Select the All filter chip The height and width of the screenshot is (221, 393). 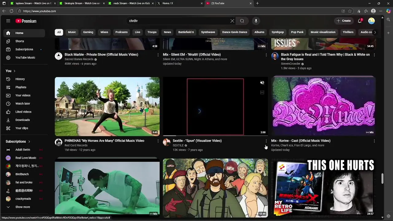(59, 32)
